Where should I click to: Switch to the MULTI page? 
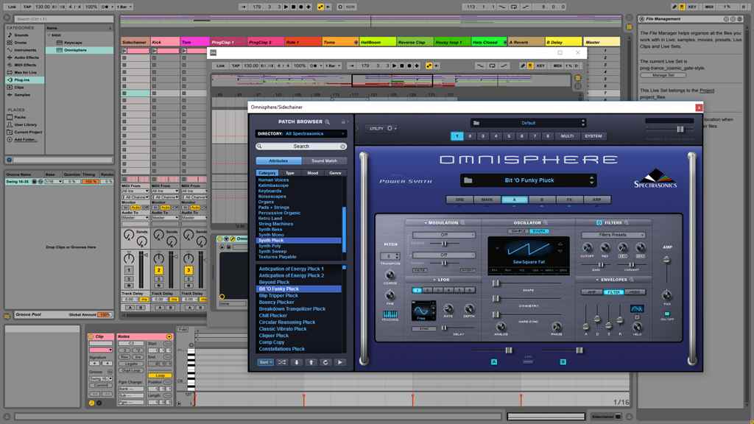coord(567,136)
